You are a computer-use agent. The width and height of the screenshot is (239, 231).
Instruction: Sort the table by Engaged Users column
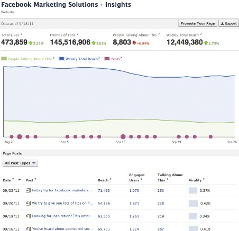click(x=136, y=178)
